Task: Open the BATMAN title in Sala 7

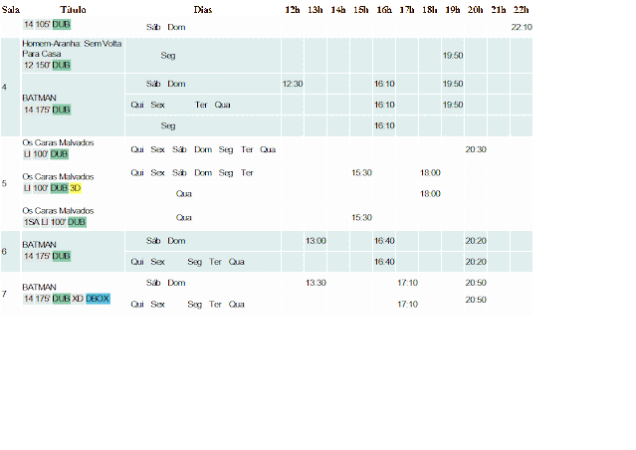Action: click(x=40, y=288)
